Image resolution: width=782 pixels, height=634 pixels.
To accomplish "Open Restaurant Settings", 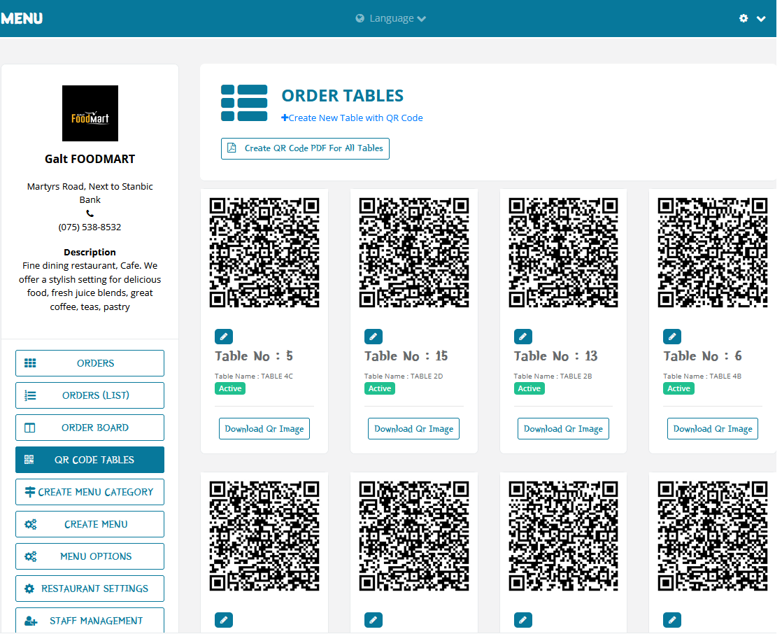I will (x=90, y=589).
